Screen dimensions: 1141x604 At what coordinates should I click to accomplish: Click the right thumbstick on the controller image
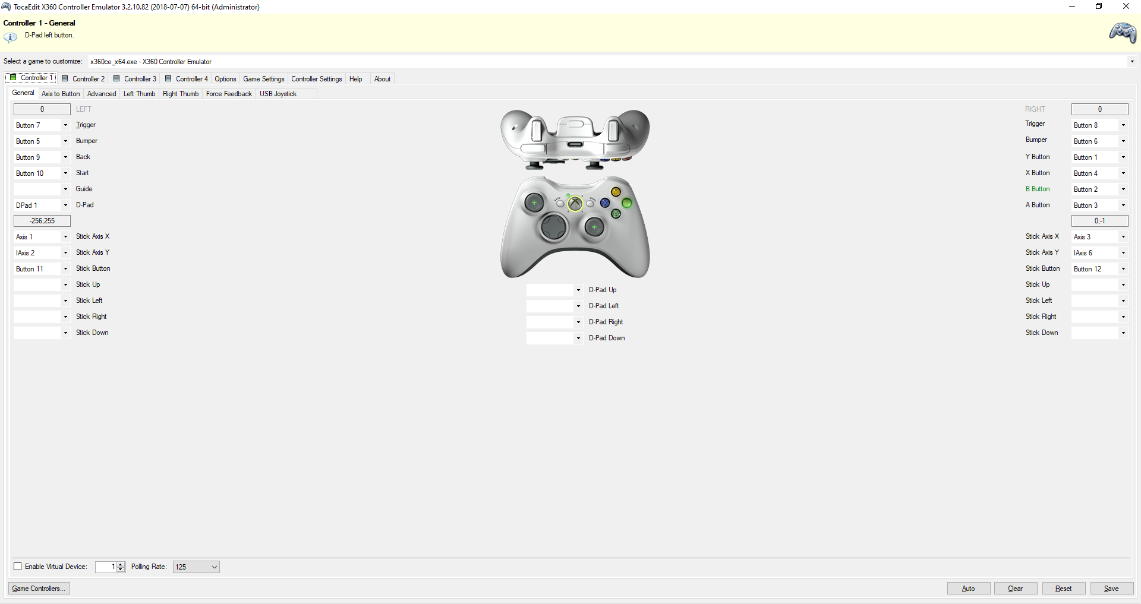pos(594,227)
